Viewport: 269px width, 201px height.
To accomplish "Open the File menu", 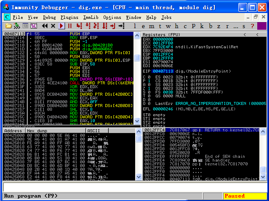I will 18,17.
